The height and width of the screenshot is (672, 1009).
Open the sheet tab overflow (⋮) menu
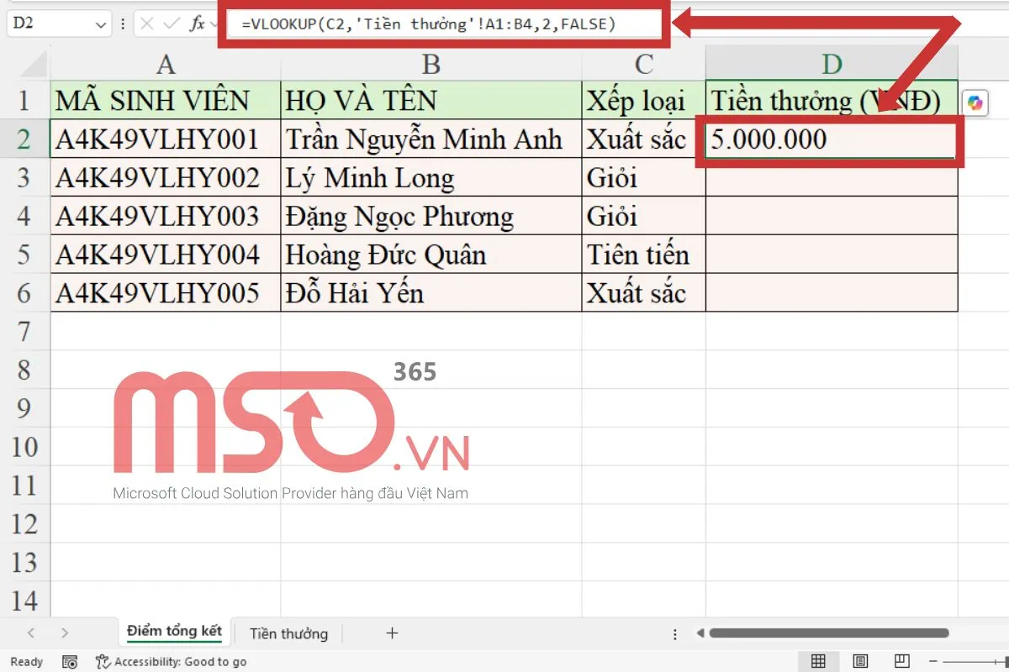point(675,633)
